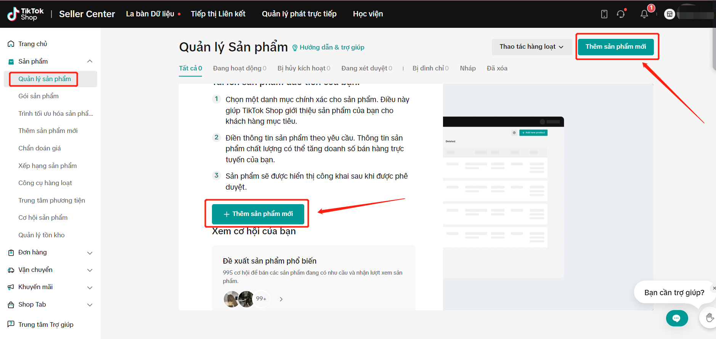
Task: Select 'Quản lý tồn kho' in sidebar
Action: point(42,235)
